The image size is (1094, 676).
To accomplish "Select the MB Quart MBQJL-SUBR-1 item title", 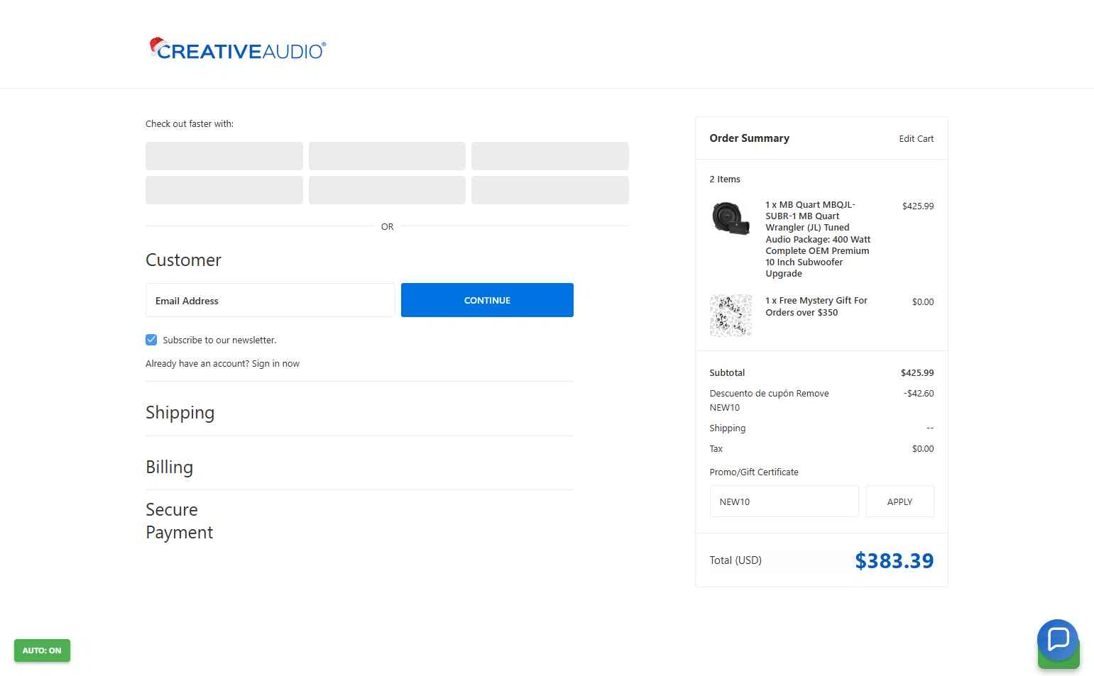I will coord(818,239).
